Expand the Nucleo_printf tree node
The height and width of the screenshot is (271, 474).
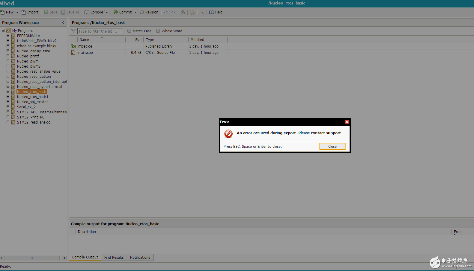(8, 56)
